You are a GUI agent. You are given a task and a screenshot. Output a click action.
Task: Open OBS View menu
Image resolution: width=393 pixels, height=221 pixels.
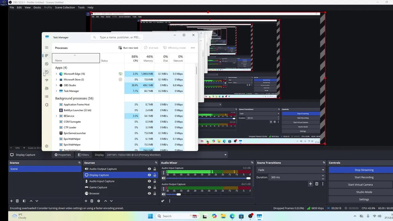pos(28,7)
